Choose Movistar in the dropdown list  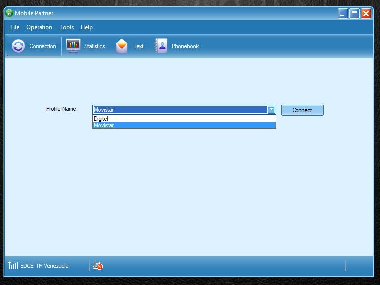184,125
